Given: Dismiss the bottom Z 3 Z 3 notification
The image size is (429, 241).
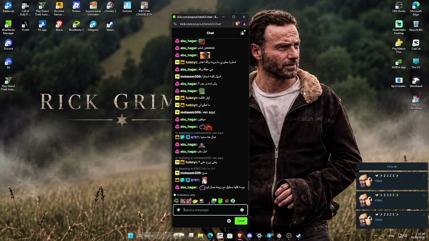Looking at the screenshot, I should [x=424, y=215].
